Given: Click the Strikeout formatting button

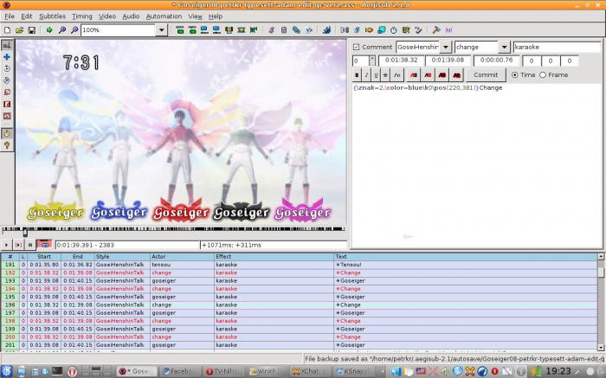Looking at the screenshot, I should 385,75.
